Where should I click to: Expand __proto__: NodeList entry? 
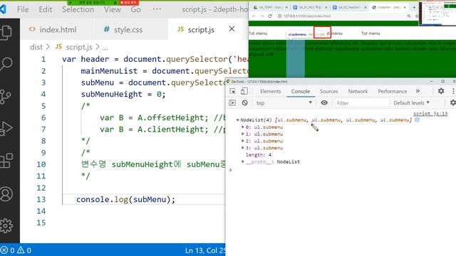(x=243, y=161)
